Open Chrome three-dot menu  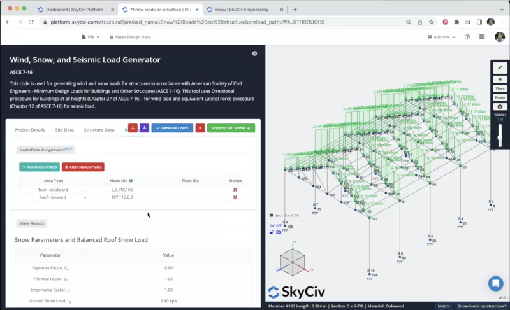[x=502, y=22]
